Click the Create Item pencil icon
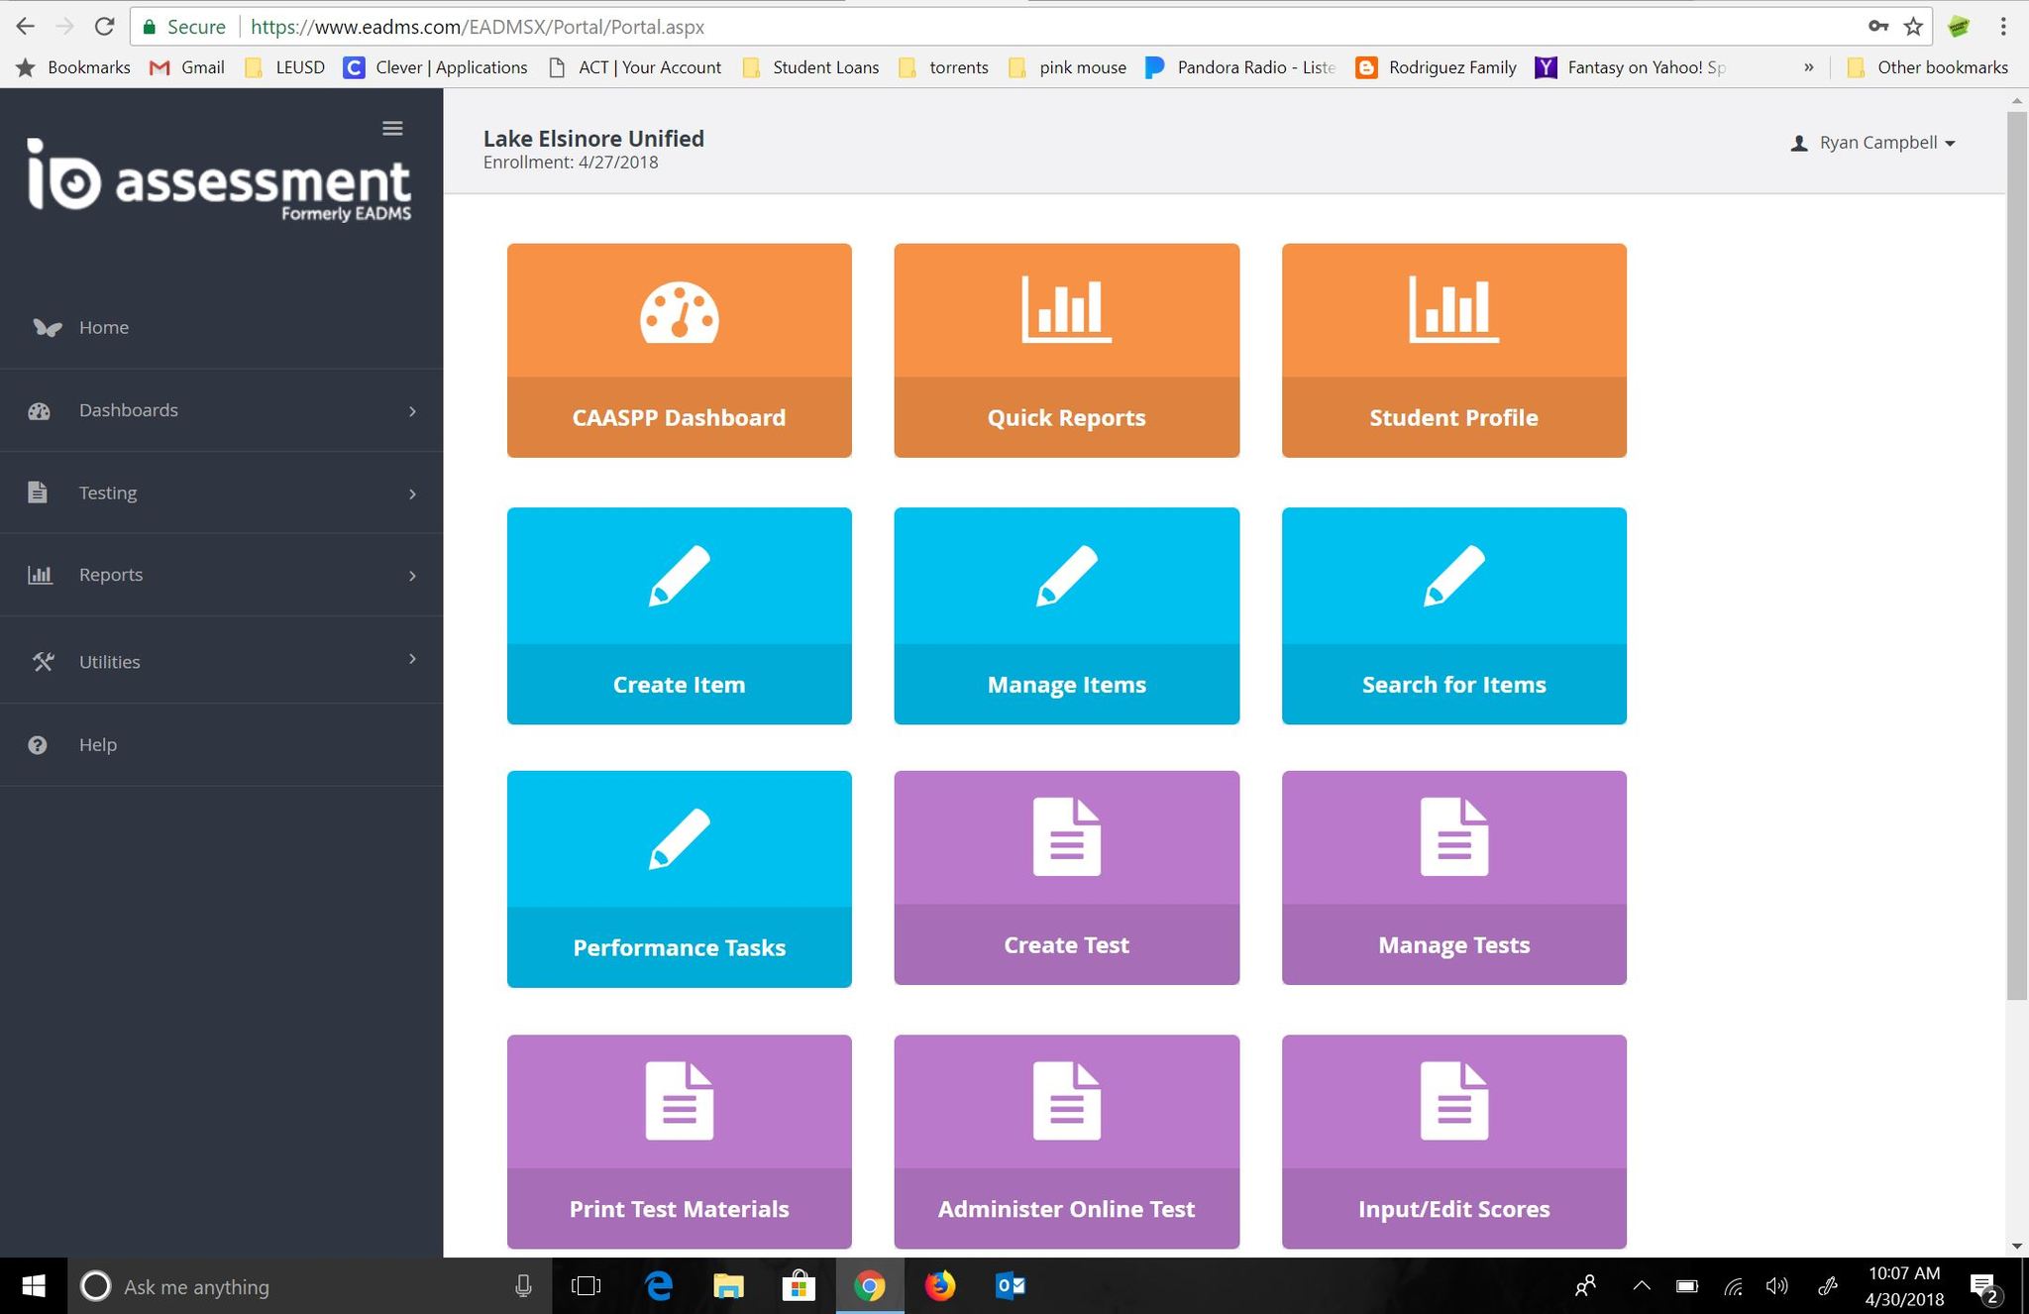This screenshot has width=2029, height=1314. point(679,576)
